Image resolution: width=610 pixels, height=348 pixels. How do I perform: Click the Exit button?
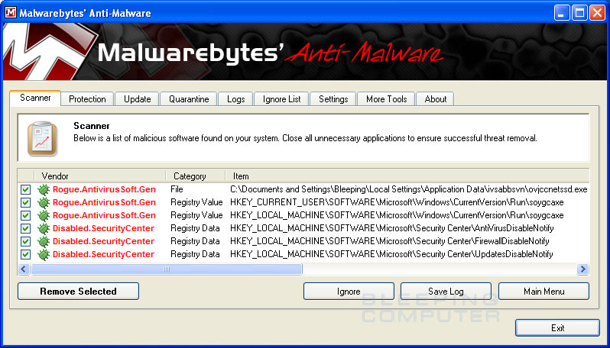(557, 328)
